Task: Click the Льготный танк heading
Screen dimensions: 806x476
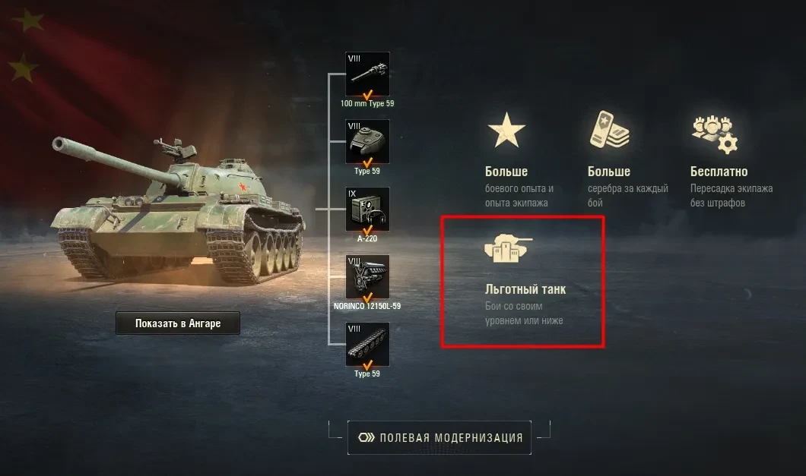Action: pyautogui.click(x=525, y=289)
